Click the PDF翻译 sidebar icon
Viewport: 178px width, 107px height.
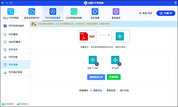[x=5, y=35]
